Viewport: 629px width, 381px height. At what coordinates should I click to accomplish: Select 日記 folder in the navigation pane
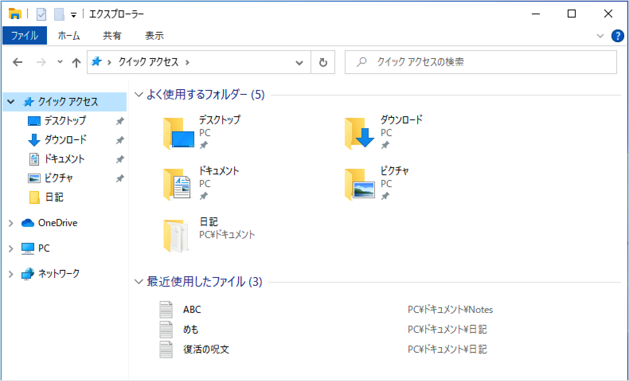point(54,197)
